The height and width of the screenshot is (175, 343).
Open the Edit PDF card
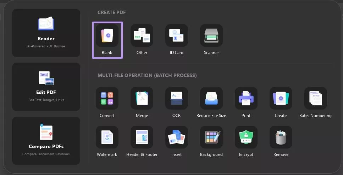coord(46,87)
